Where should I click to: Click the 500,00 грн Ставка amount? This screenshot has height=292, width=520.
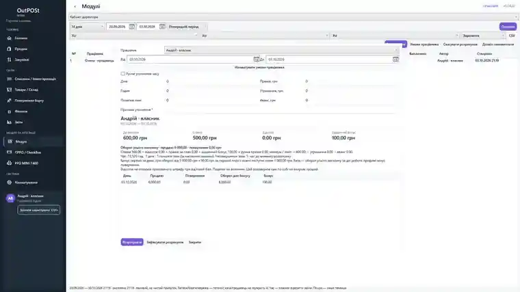coord(205,138)
